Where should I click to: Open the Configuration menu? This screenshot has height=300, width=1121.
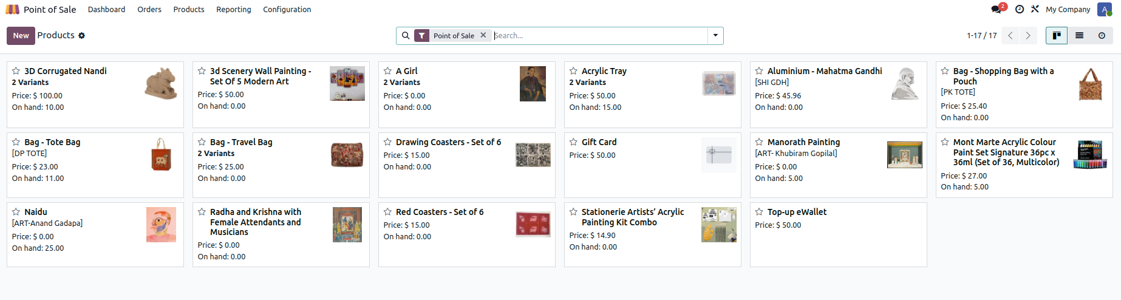coord(287,9)
